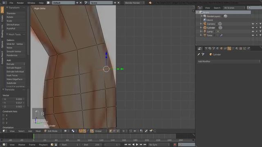The width and height of the screenshot is (262, 147).
Task: Click the Vector Z value slider field
Action: tap(14, 107)
